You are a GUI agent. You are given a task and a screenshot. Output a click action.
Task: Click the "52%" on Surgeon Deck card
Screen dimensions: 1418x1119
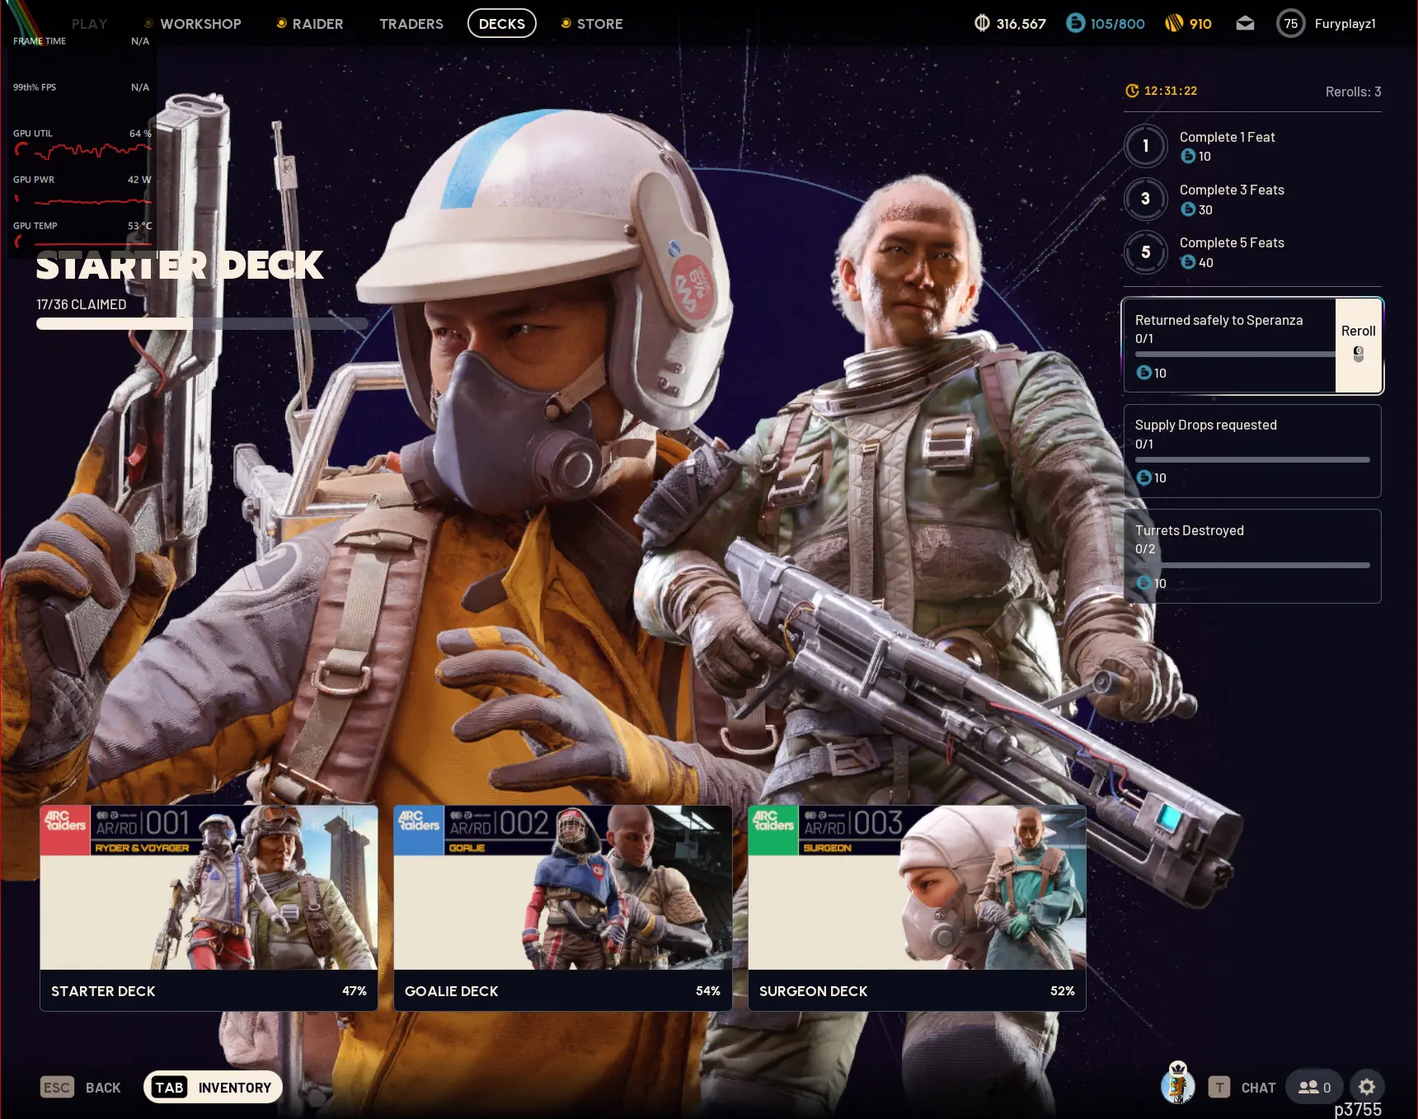click(x=1063, y=990)
